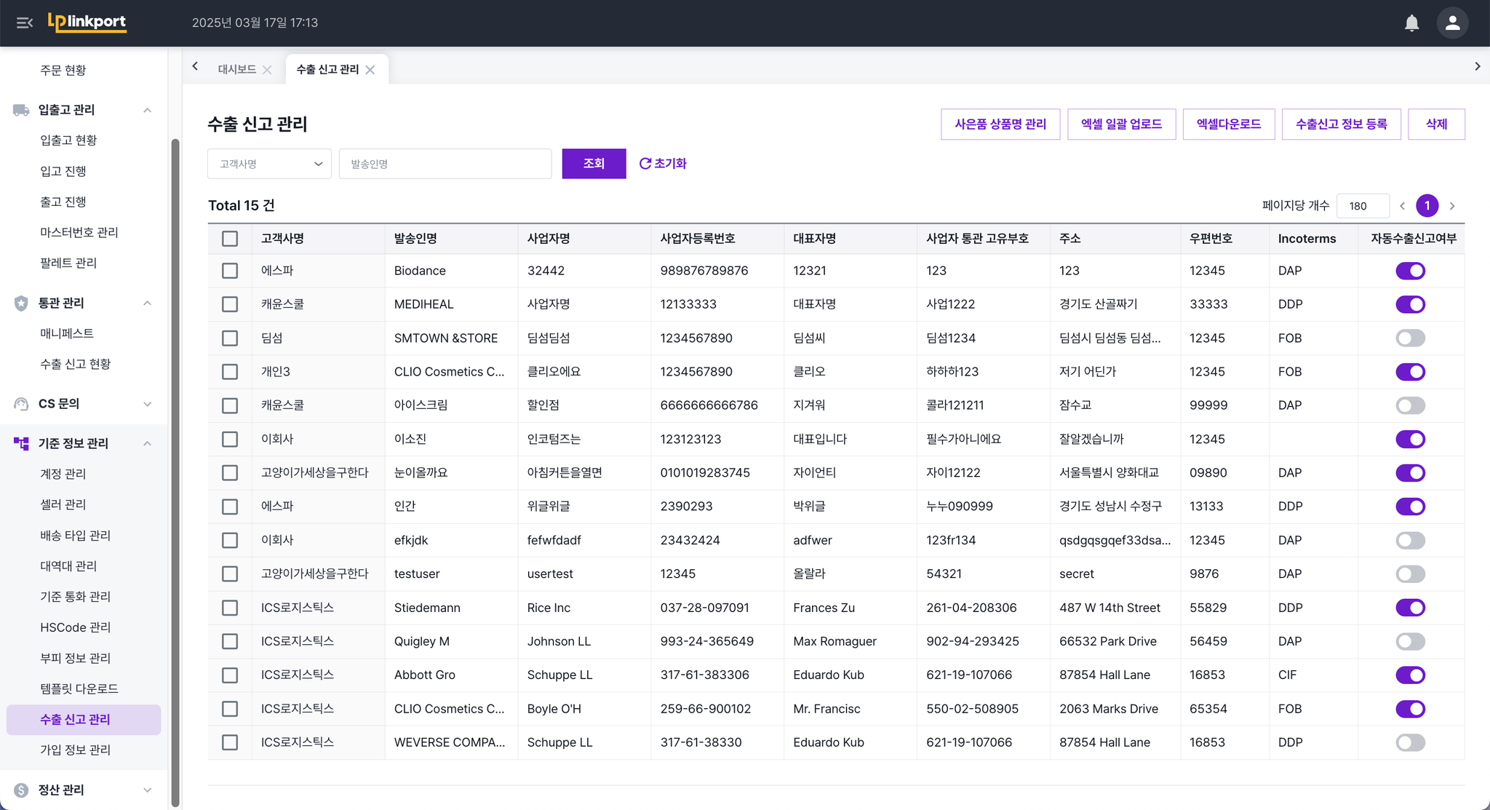This screenshot has height=810, width=1490.
Task: Collapse the sidebar with the hamburger icon
Action: 25,23
